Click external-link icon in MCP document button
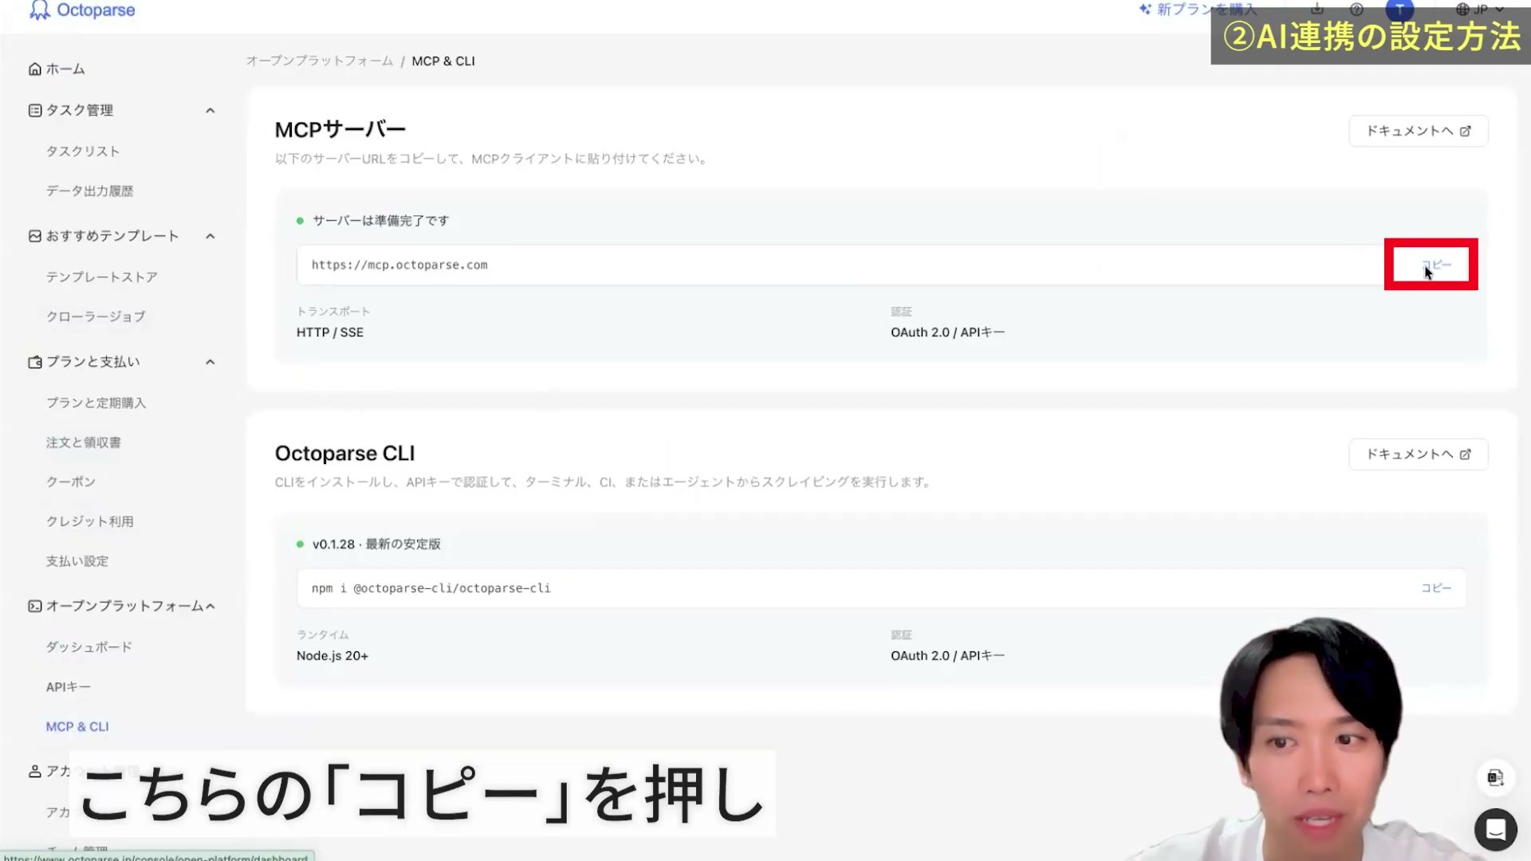This screenshot has width=1531, height=861. click(x=1466, y=132)
